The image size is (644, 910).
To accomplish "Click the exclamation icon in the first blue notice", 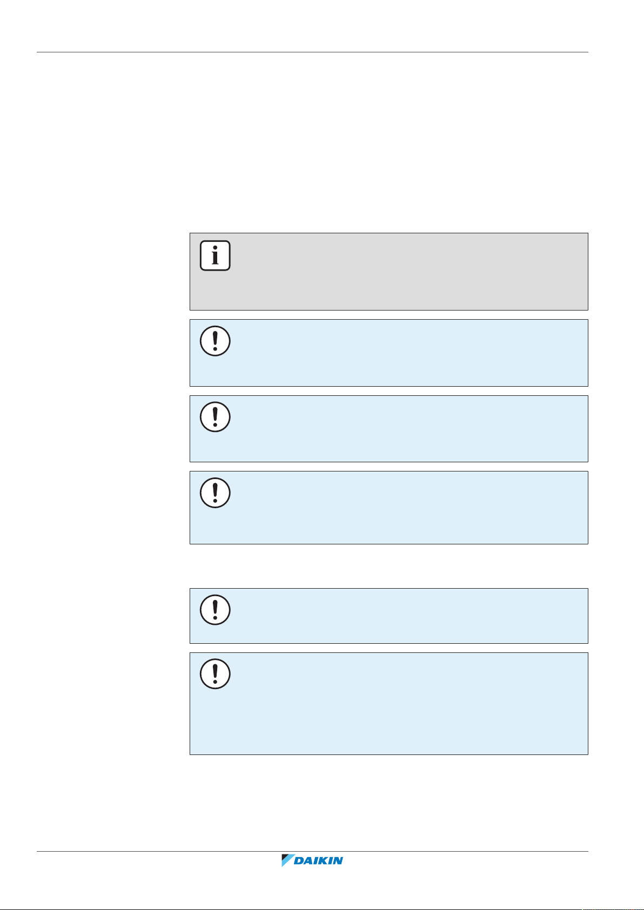I will point(215,341).
